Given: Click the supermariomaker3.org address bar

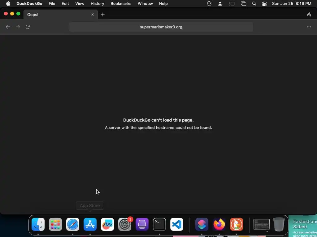Looking at the screenshot, I should [161, 27].
